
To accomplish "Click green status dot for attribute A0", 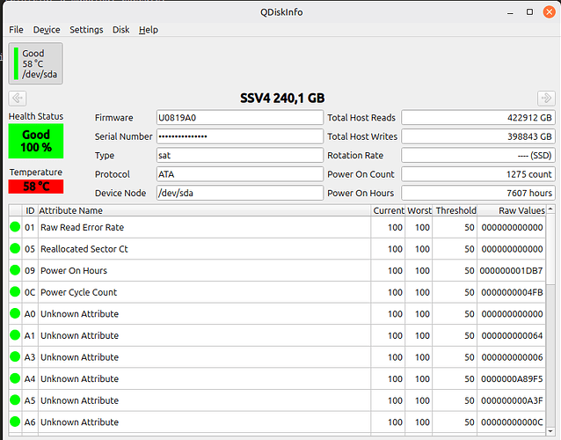I will [15, 313].
